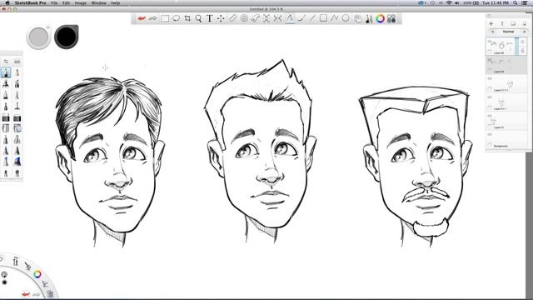The image size is (533, 300).
Task: Open brush library at palette top right
Action: pyautogui.click(x=17, y=61)
